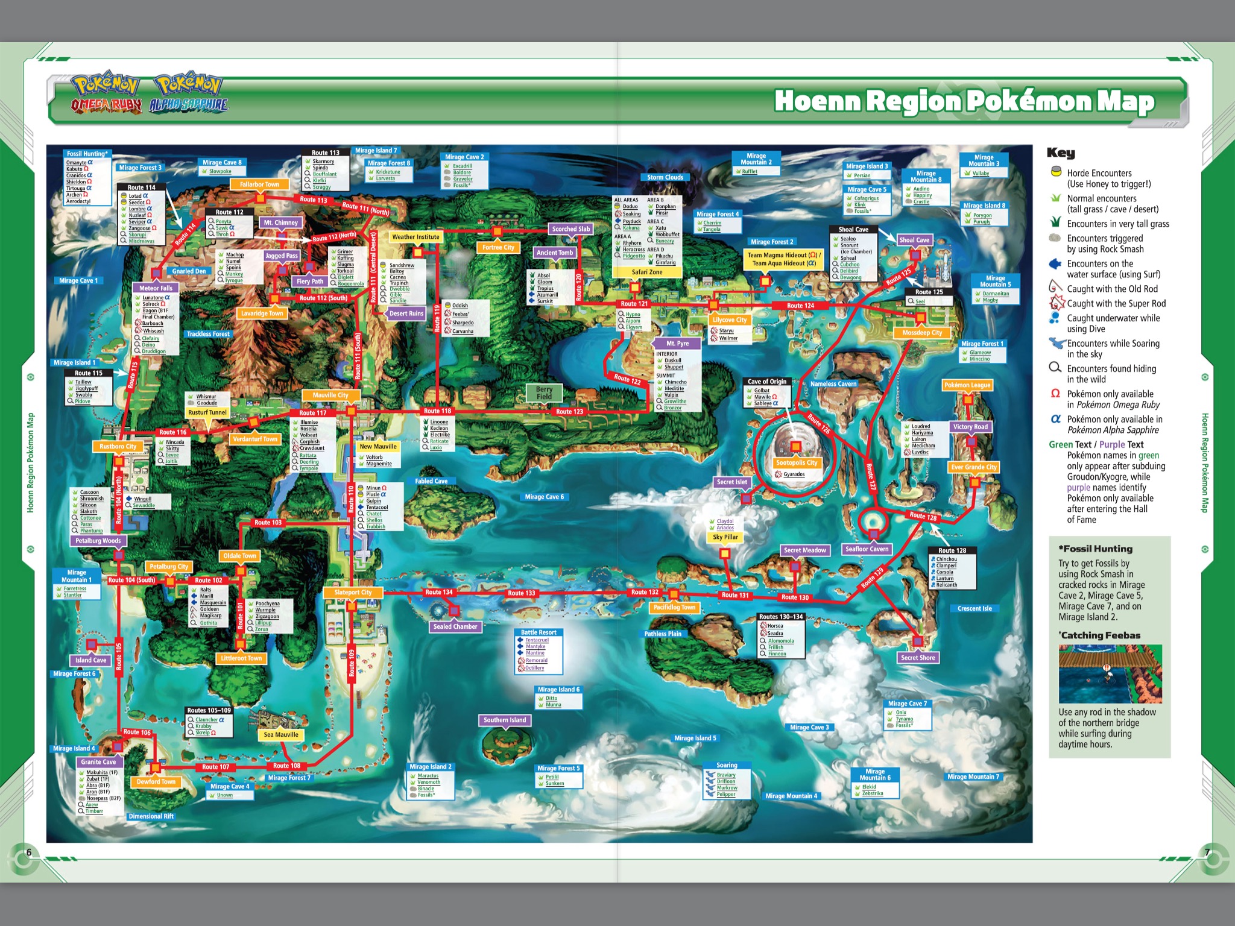Click the Rock Smash encounter icon in Key

click(x=1055, y=238)
